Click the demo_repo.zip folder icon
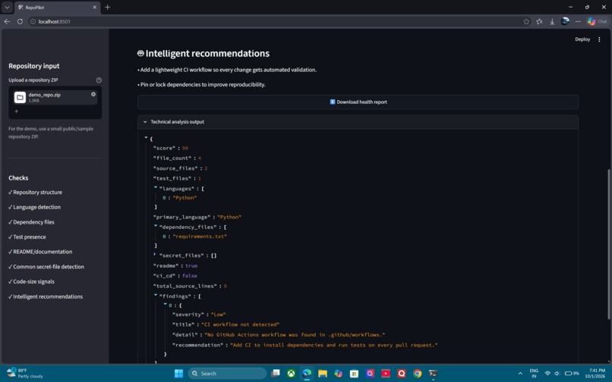Screen dimensions: 612x382 coord(20,97)
